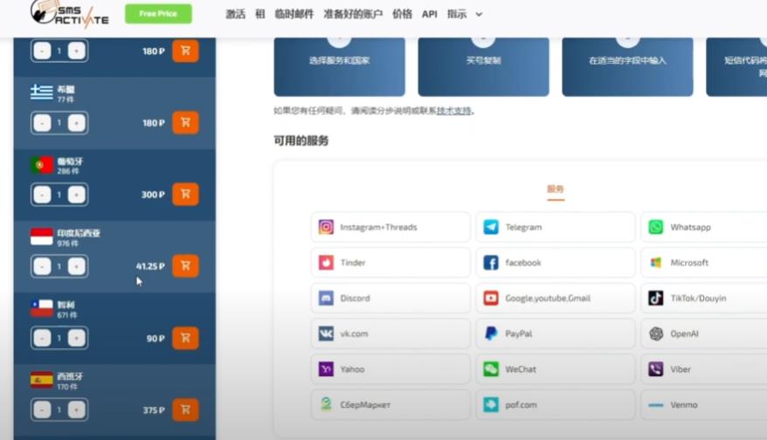Click the WeChat logo icon
Viewport: 767px width, 440px height.
491,369
